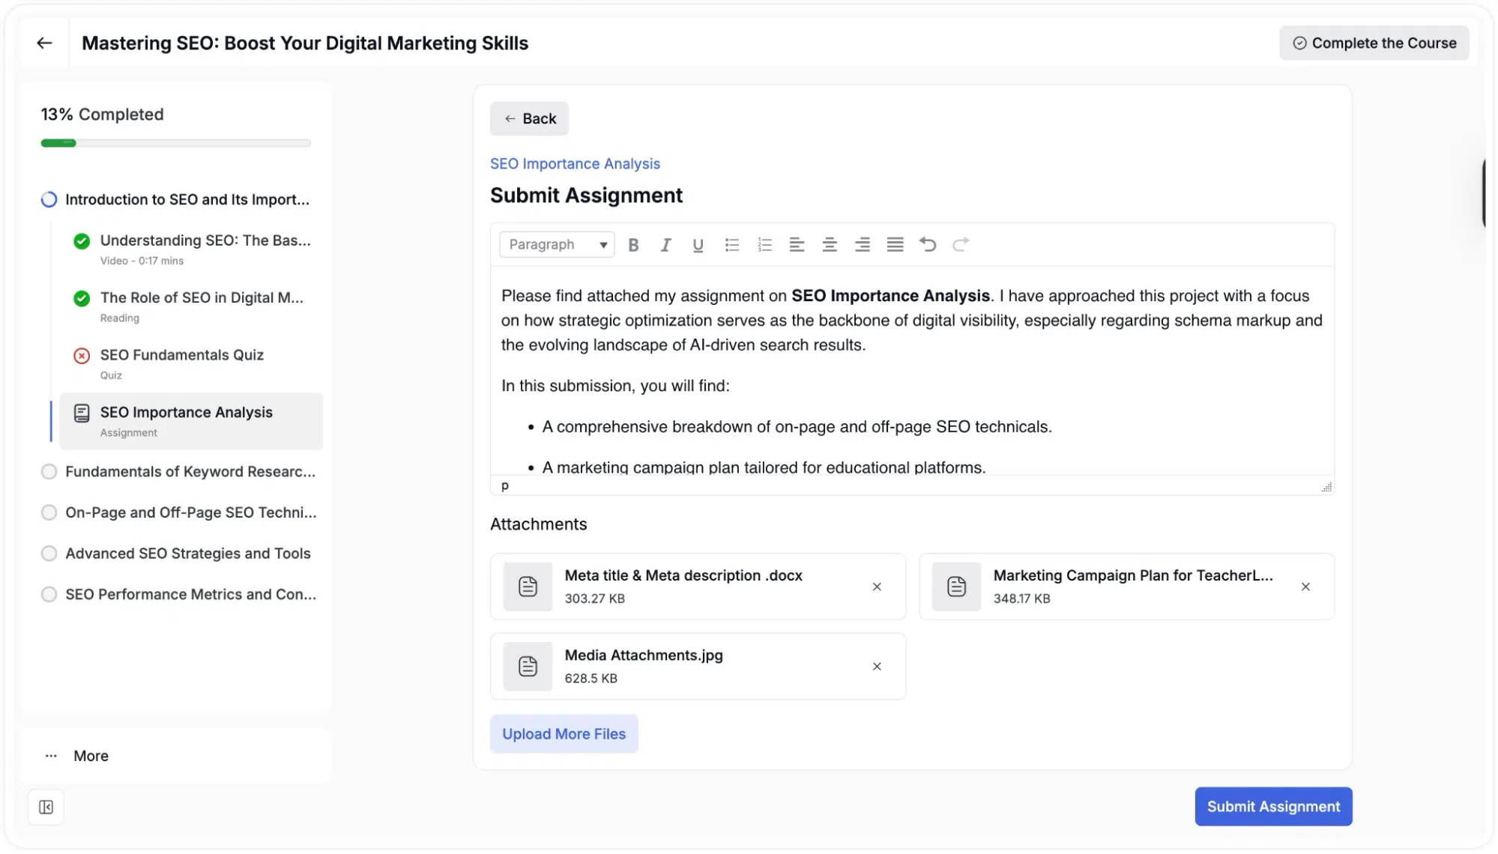Click the green check for The Role of SEO

[82, 298]
